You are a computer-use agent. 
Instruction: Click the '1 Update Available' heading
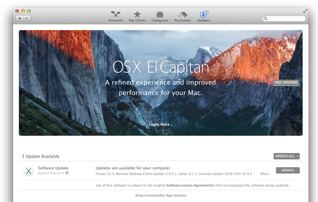[x=41, y=156]
